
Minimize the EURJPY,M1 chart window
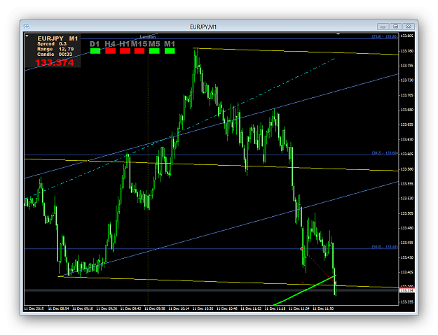click(383, 27)
